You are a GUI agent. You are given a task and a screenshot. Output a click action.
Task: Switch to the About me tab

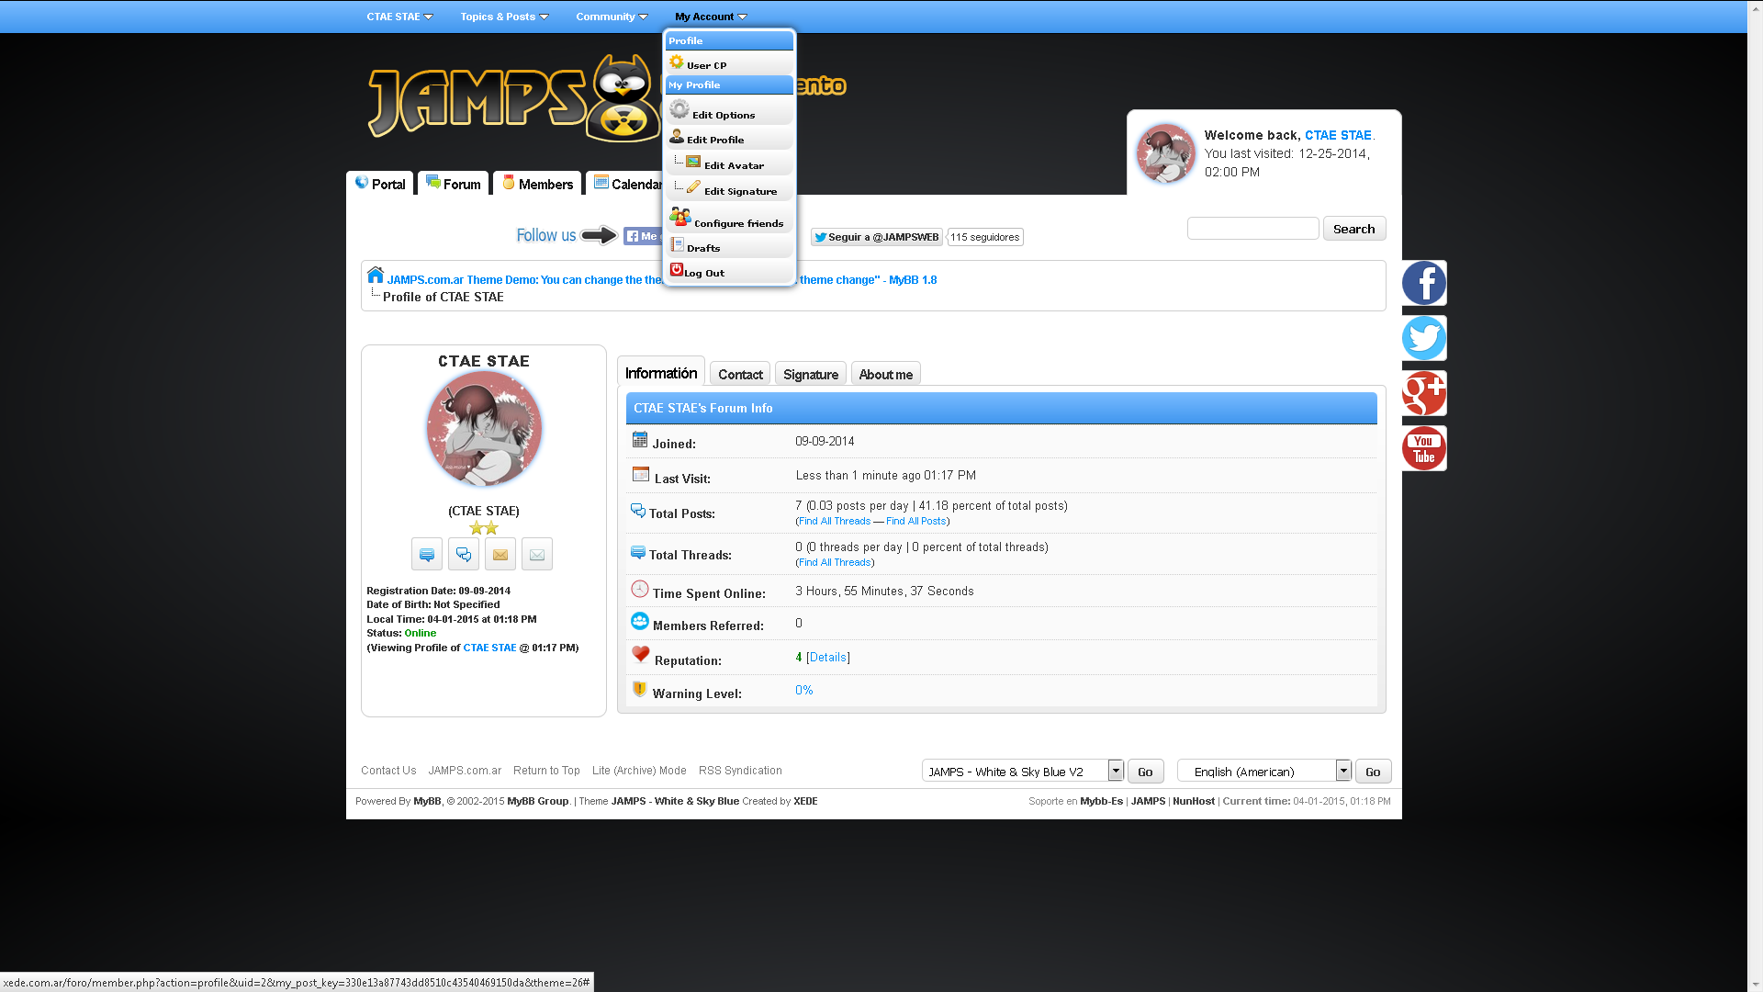pyautogui.click(x=885, y=375)
